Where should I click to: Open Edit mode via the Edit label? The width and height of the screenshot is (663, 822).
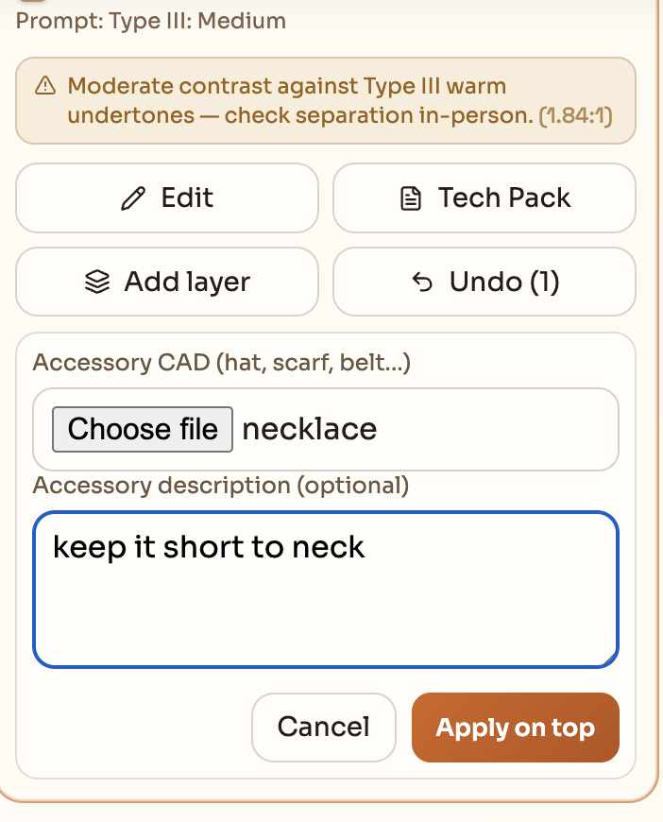point(187,197)
